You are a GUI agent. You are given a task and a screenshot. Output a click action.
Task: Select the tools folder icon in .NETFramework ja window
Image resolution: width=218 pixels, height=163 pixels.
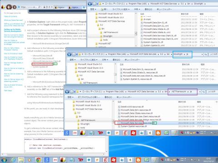79,128
